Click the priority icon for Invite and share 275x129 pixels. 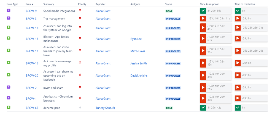point(80,87)
